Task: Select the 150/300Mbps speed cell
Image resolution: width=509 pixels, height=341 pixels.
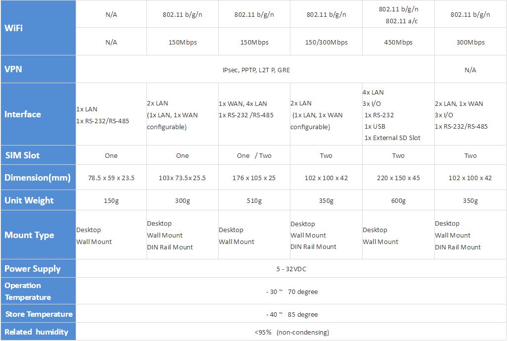Action: pyautogui.click(x=326, y=42)
